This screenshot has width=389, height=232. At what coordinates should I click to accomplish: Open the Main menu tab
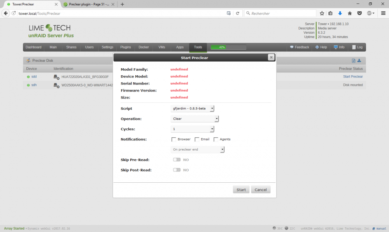pyautogui.click(x=53, y=47)
